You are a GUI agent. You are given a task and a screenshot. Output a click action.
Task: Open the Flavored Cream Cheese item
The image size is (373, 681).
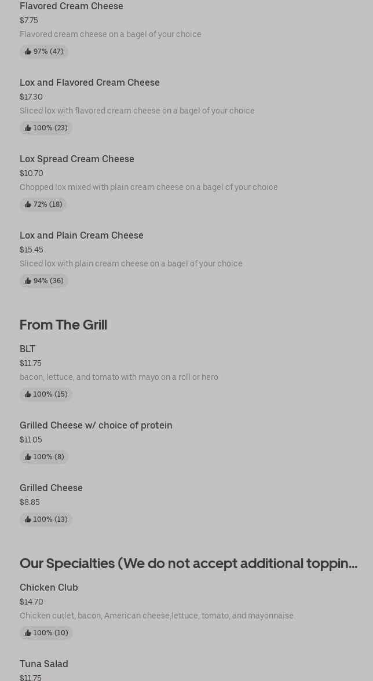[x=71, y=6]
